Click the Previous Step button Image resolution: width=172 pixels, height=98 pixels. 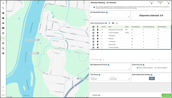point(96,95)
